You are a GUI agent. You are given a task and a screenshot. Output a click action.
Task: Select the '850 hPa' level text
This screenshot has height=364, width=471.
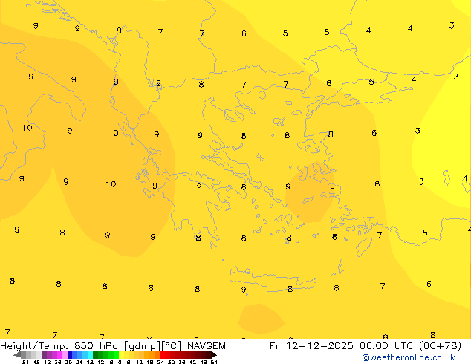click(x=96, y=346)
